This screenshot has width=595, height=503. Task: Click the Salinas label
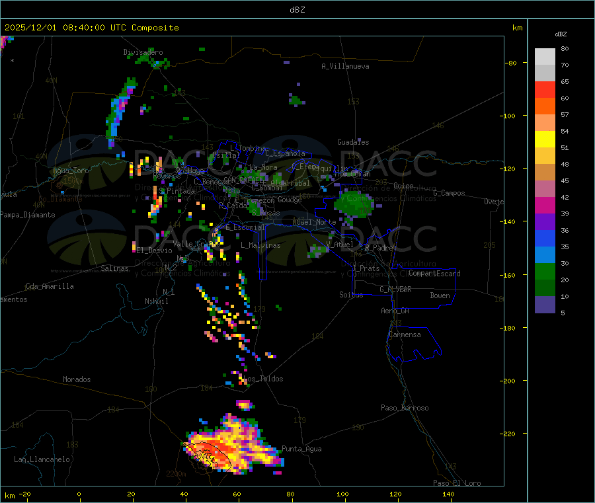(x=114, y=268)
